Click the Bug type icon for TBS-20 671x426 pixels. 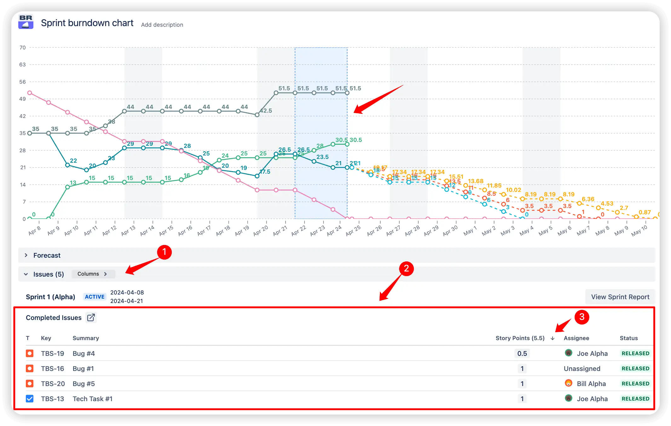tap(29, 384)
